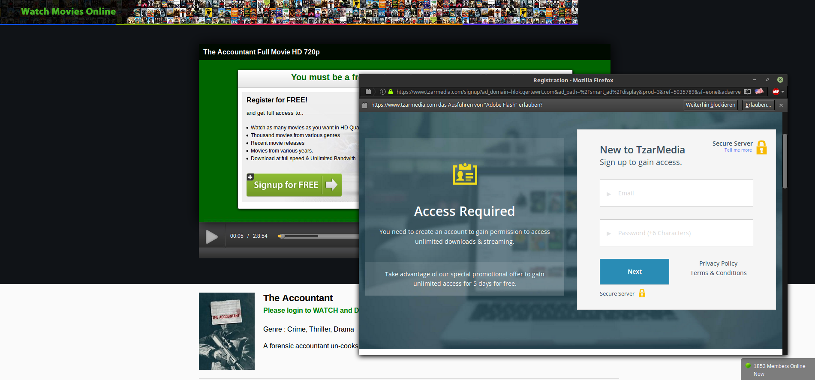Click the US flag icon in the address bar
815x380 pixels.
tap(759, 91)
